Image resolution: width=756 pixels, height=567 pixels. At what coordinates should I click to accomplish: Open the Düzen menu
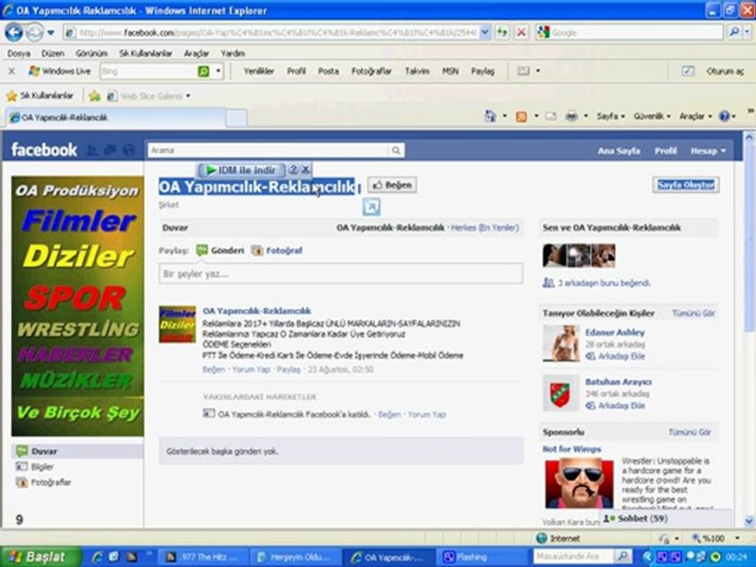click(x=53, y=53)
